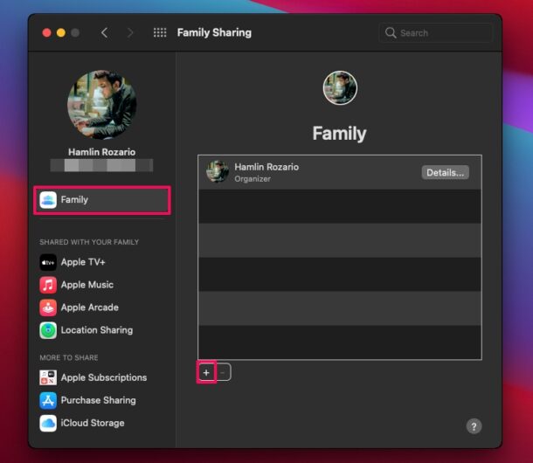Image resolution: width=533 pixels, height=463 pixels.
Task: Click Details button for Hamlin Rozario
Action: [446, 172]
